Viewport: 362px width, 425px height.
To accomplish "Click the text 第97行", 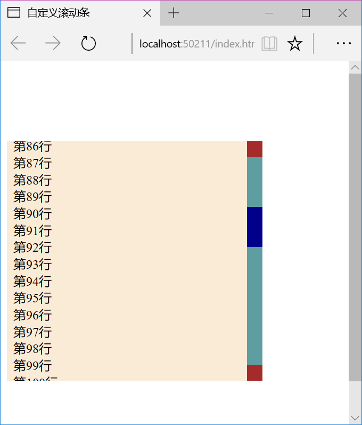I will (x=32, y=332).
